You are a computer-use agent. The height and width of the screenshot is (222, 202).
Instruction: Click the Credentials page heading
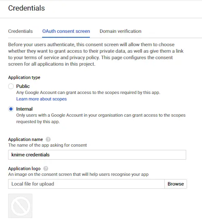pyautogui.click(x=26, y=8)
